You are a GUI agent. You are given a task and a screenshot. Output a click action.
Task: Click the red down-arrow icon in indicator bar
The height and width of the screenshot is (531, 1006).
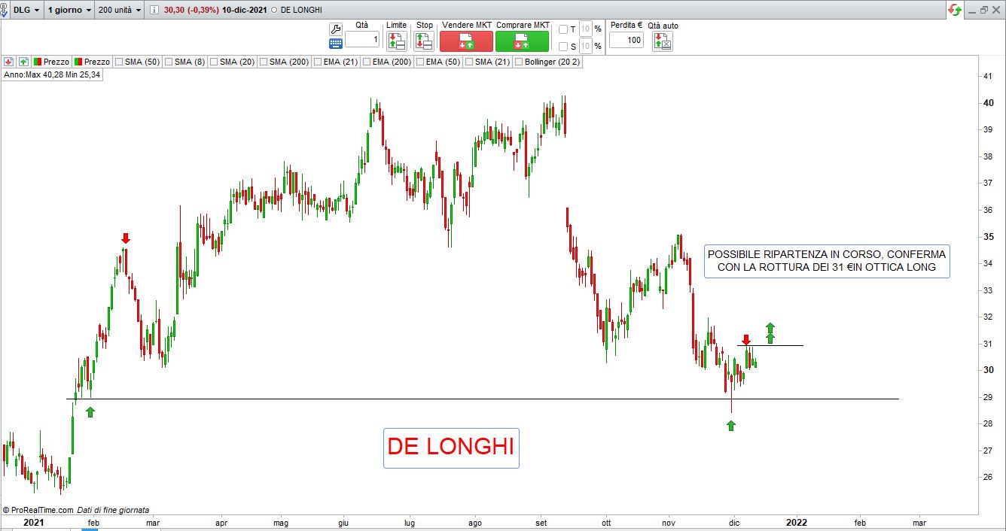click(8, 62)
